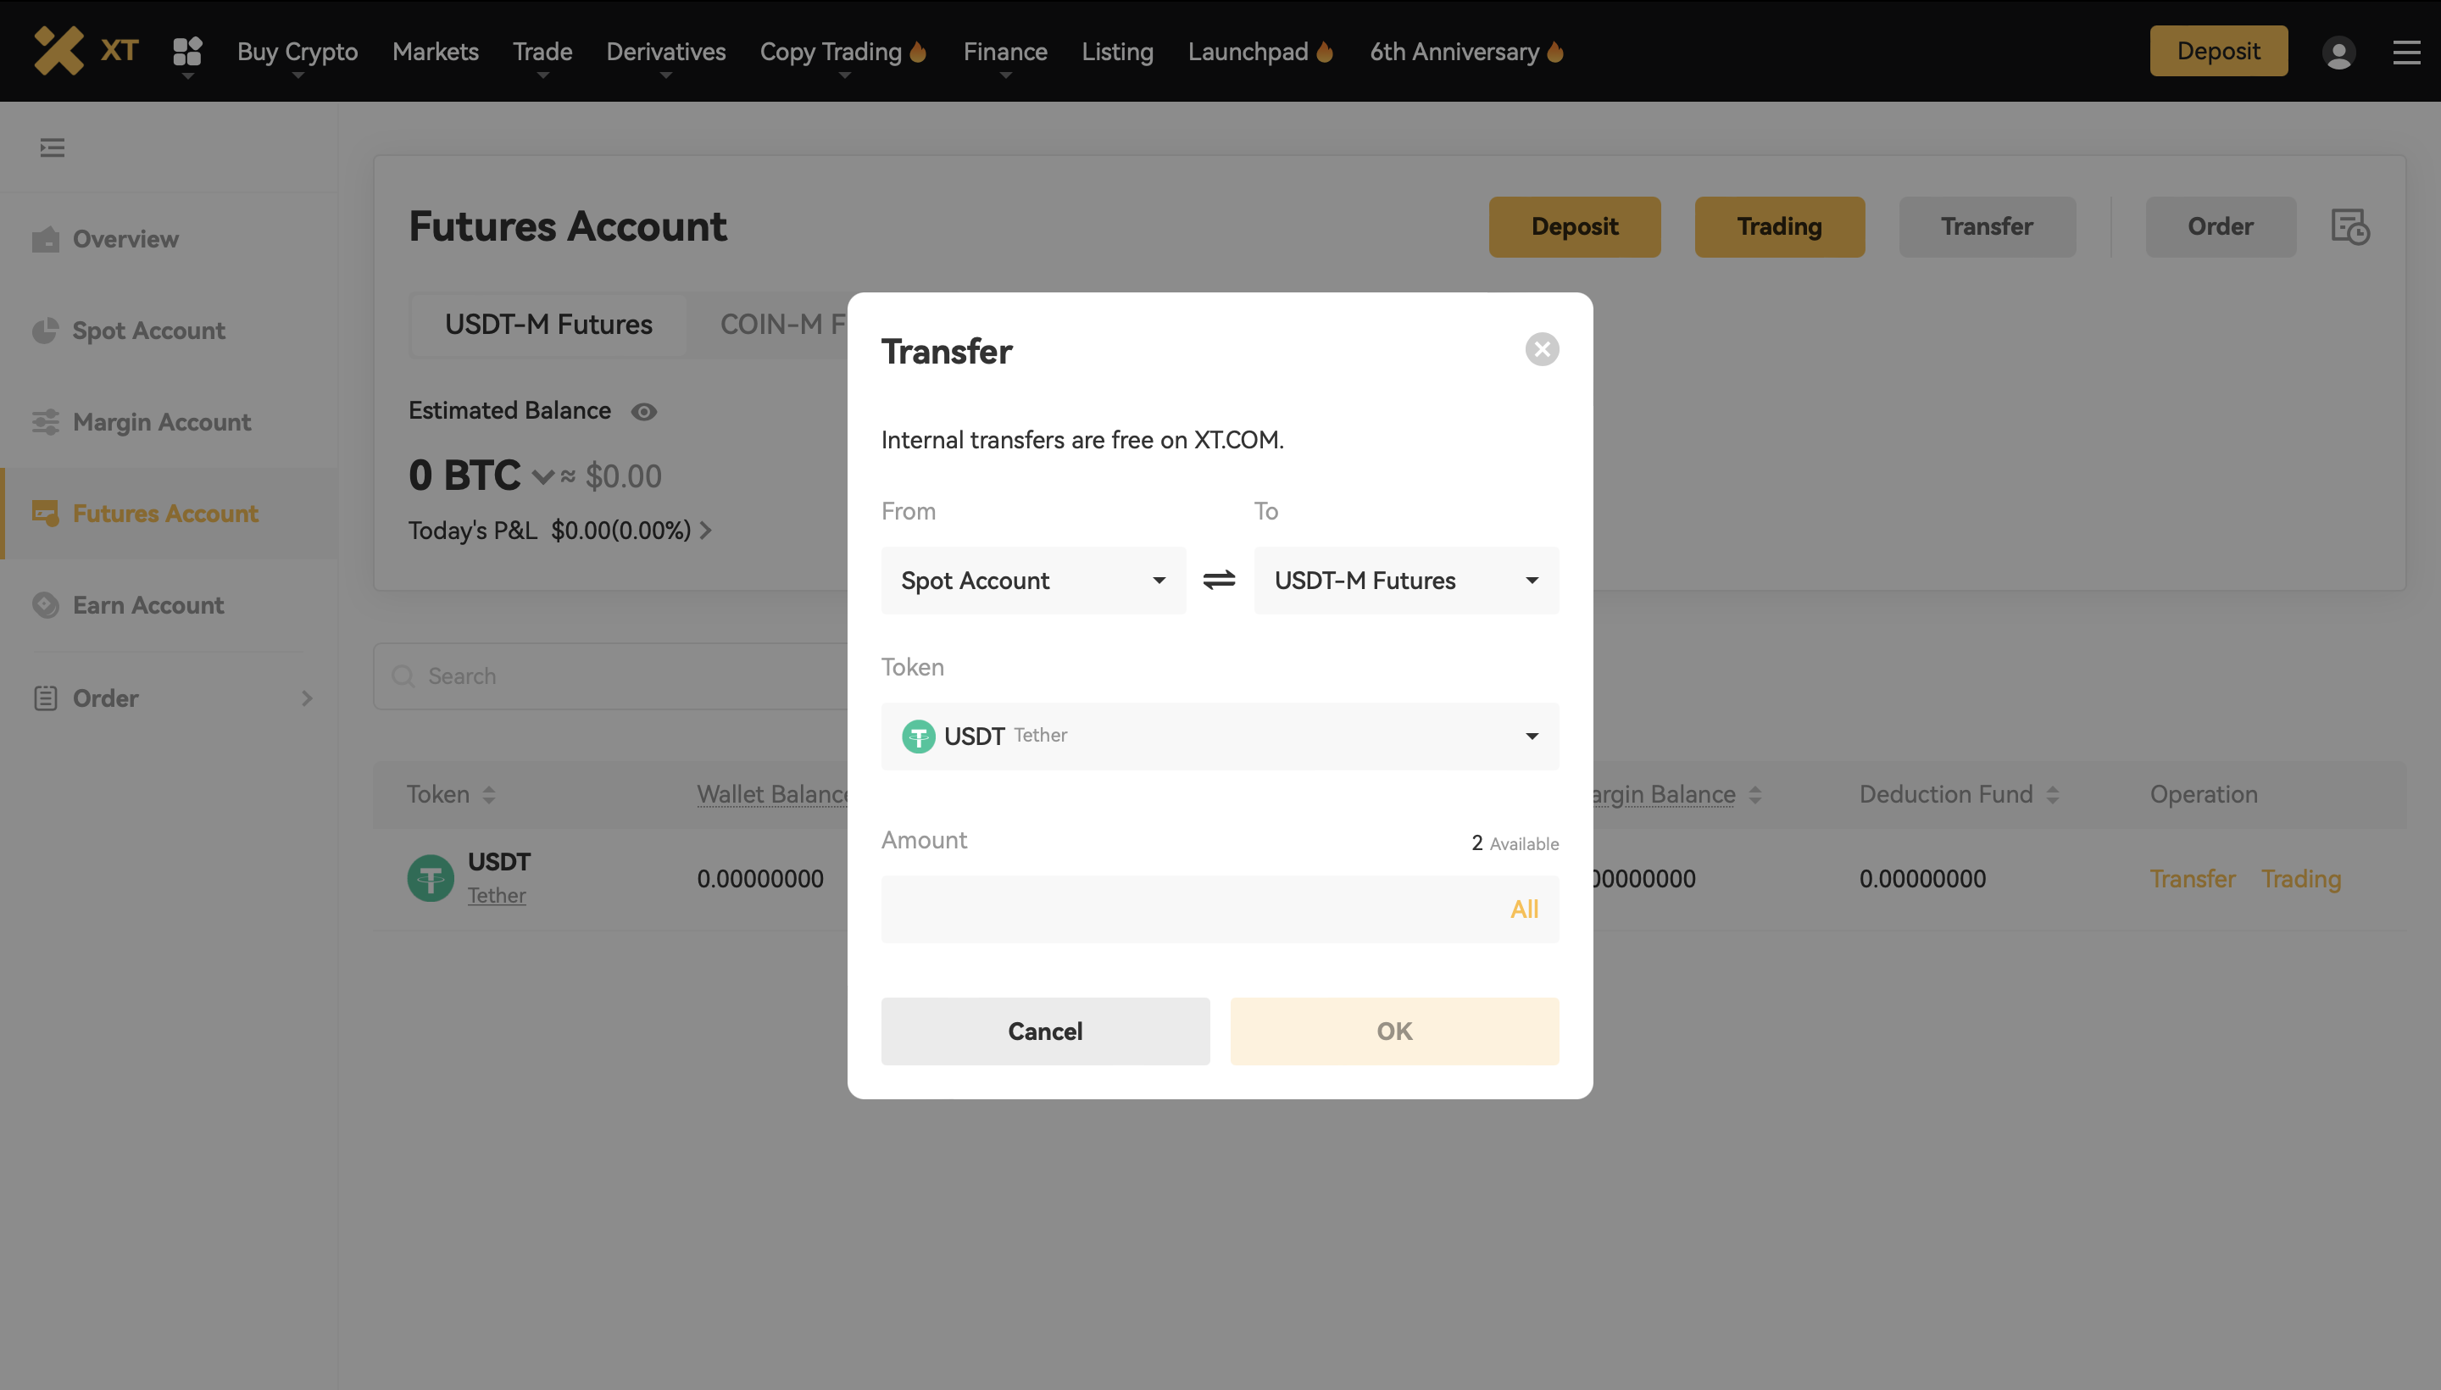The image size is (2441, 1390).
Task: Click the Order clipboard icon in sidebar
Action: (45, 698)
